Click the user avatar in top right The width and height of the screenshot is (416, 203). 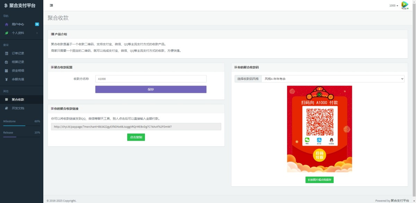(405, 5)
